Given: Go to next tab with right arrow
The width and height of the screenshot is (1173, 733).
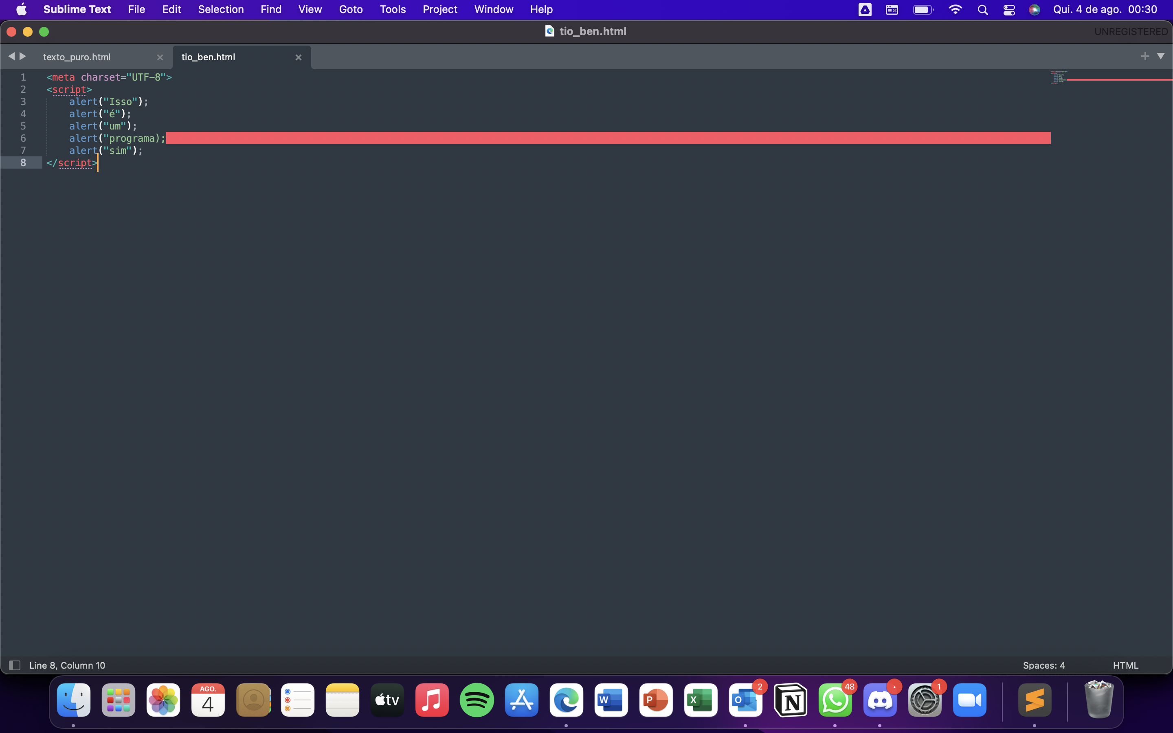Looking at the screenshot, I should click(x=22, y=56).
